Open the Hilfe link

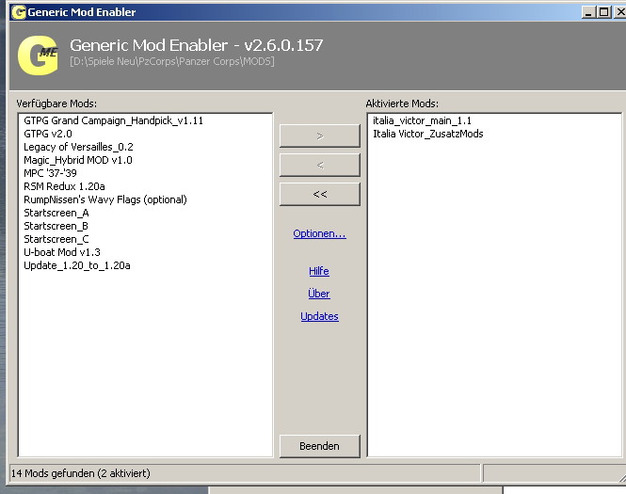319,271
